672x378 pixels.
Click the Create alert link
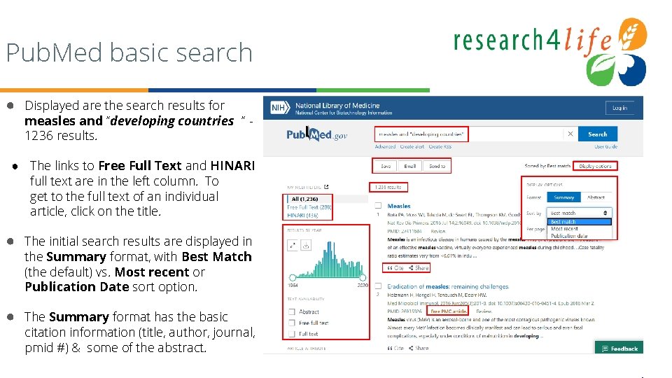(x=412, y=146)
